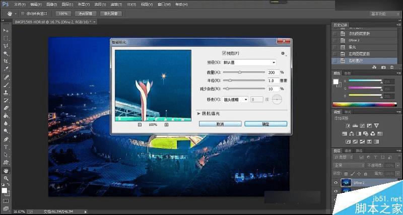Open the Remove (V) blur type dropdown
The image size is (403, 215).
235,99
